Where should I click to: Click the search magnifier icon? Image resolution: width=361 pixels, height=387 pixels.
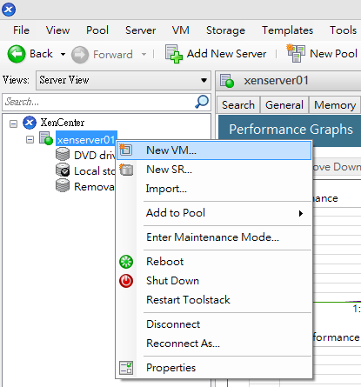tap(202, 102)
